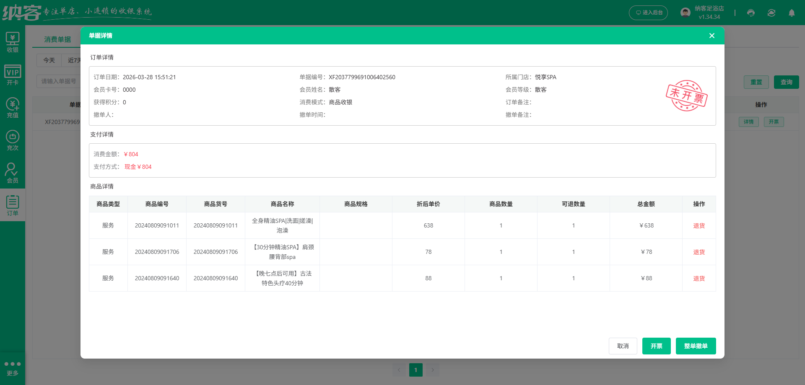Viewport: 805px width, 385px height.
Task: Select the 今天 date filter
Action: tap(49, 60)
